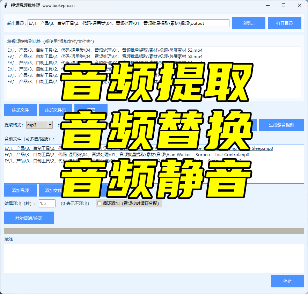Click the 打开目录 button
Image resolution: width=308 pixels, height=294 pixels.
point(284,23)
